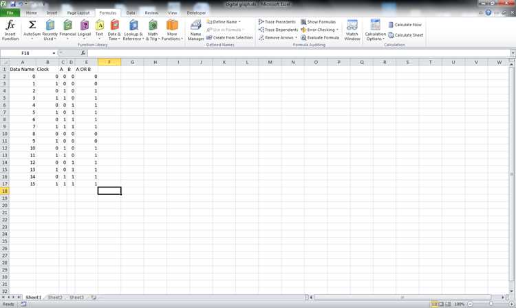Open the Insert Function dialog icon
Viewport: 516px width, 308px height.
pos(10,25)
